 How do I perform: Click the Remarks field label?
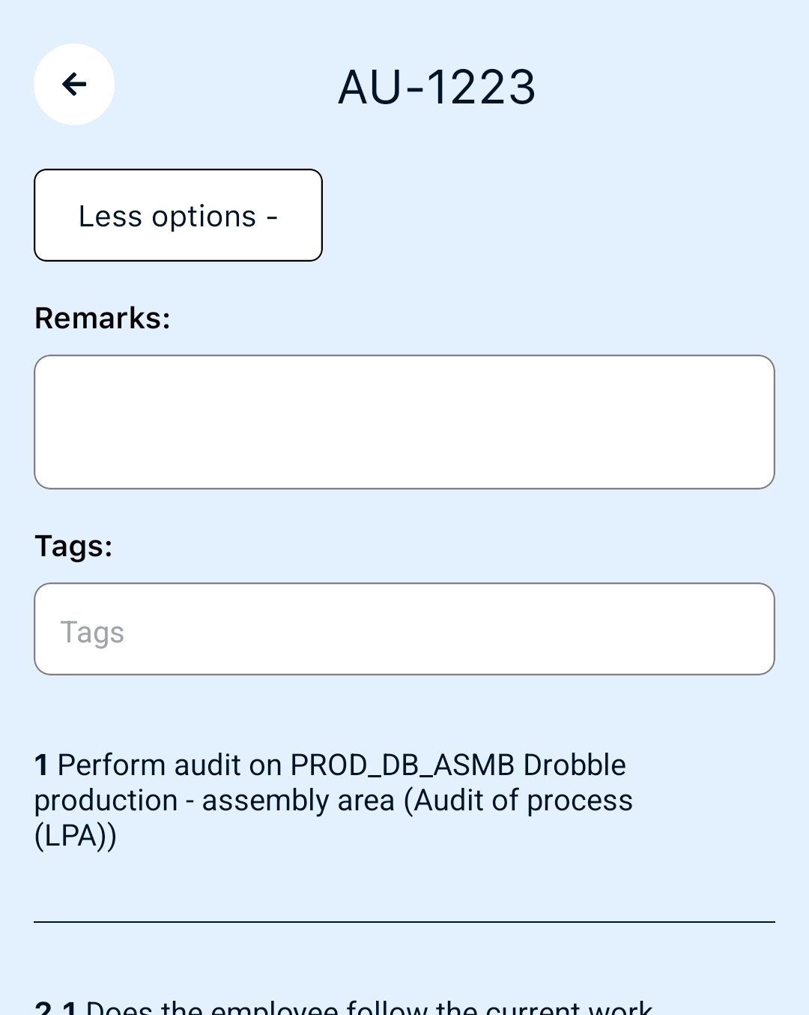[103, 319]
